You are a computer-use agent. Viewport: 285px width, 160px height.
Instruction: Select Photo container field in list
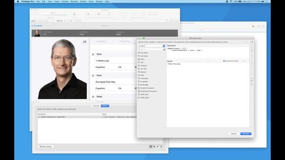pos(142,59)
